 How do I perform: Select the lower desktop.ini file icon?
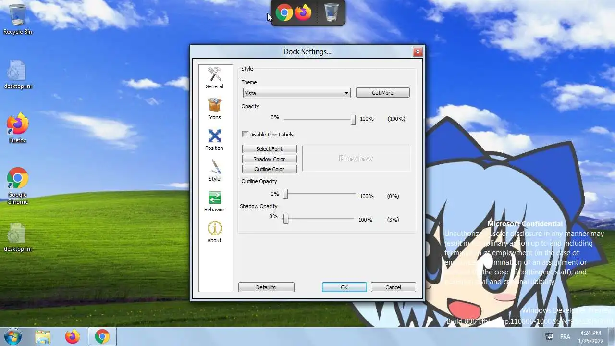[x=18, y=237]
